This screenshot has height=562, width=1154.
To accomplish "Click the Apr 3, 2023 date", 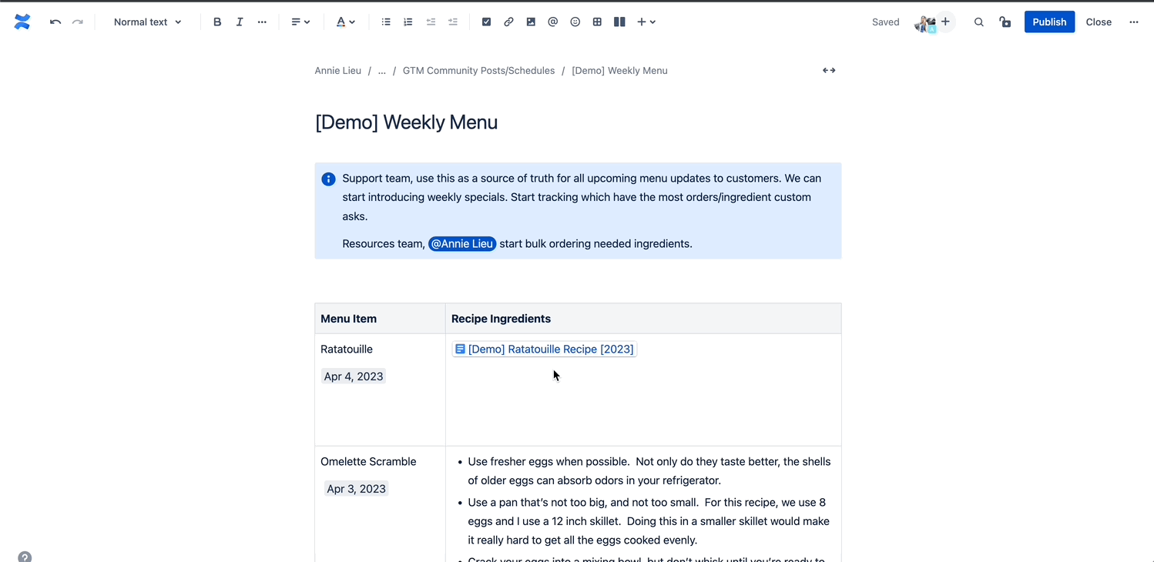I will coord(356,489).
